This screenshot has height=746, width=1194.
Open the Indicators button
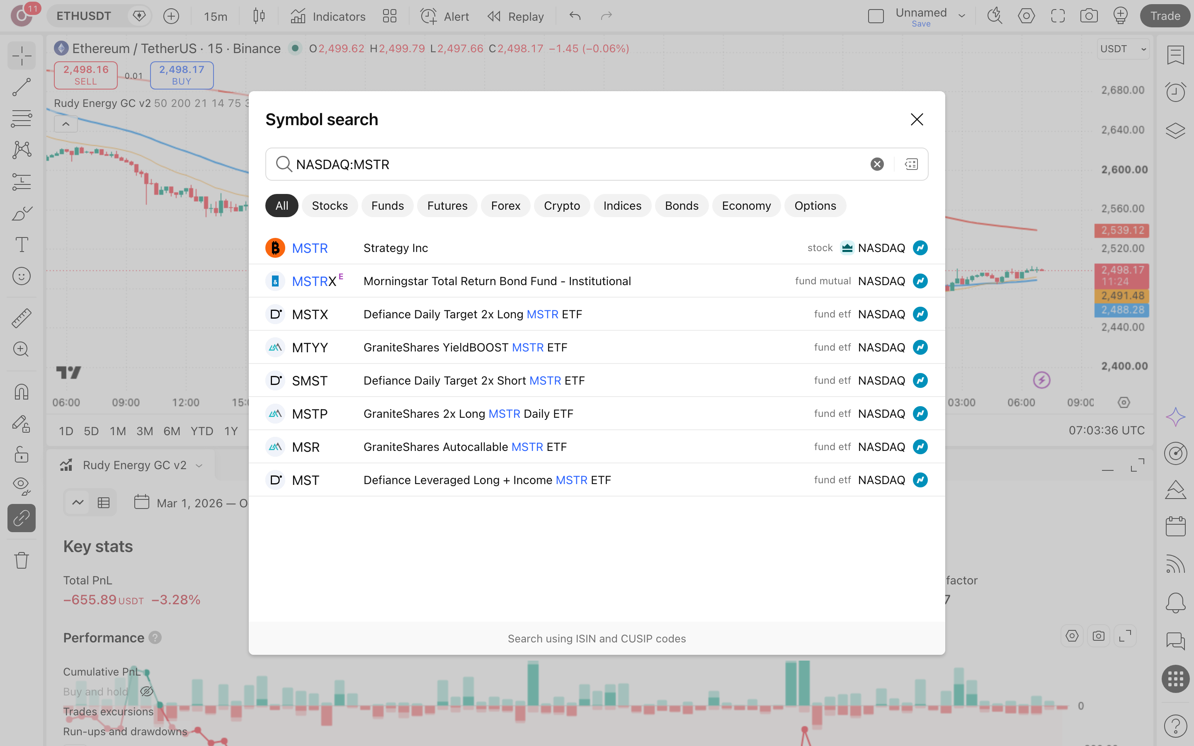328,16
